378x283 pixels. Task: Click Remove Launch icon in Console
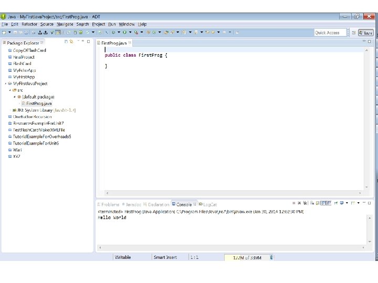[x=299, y=203]
